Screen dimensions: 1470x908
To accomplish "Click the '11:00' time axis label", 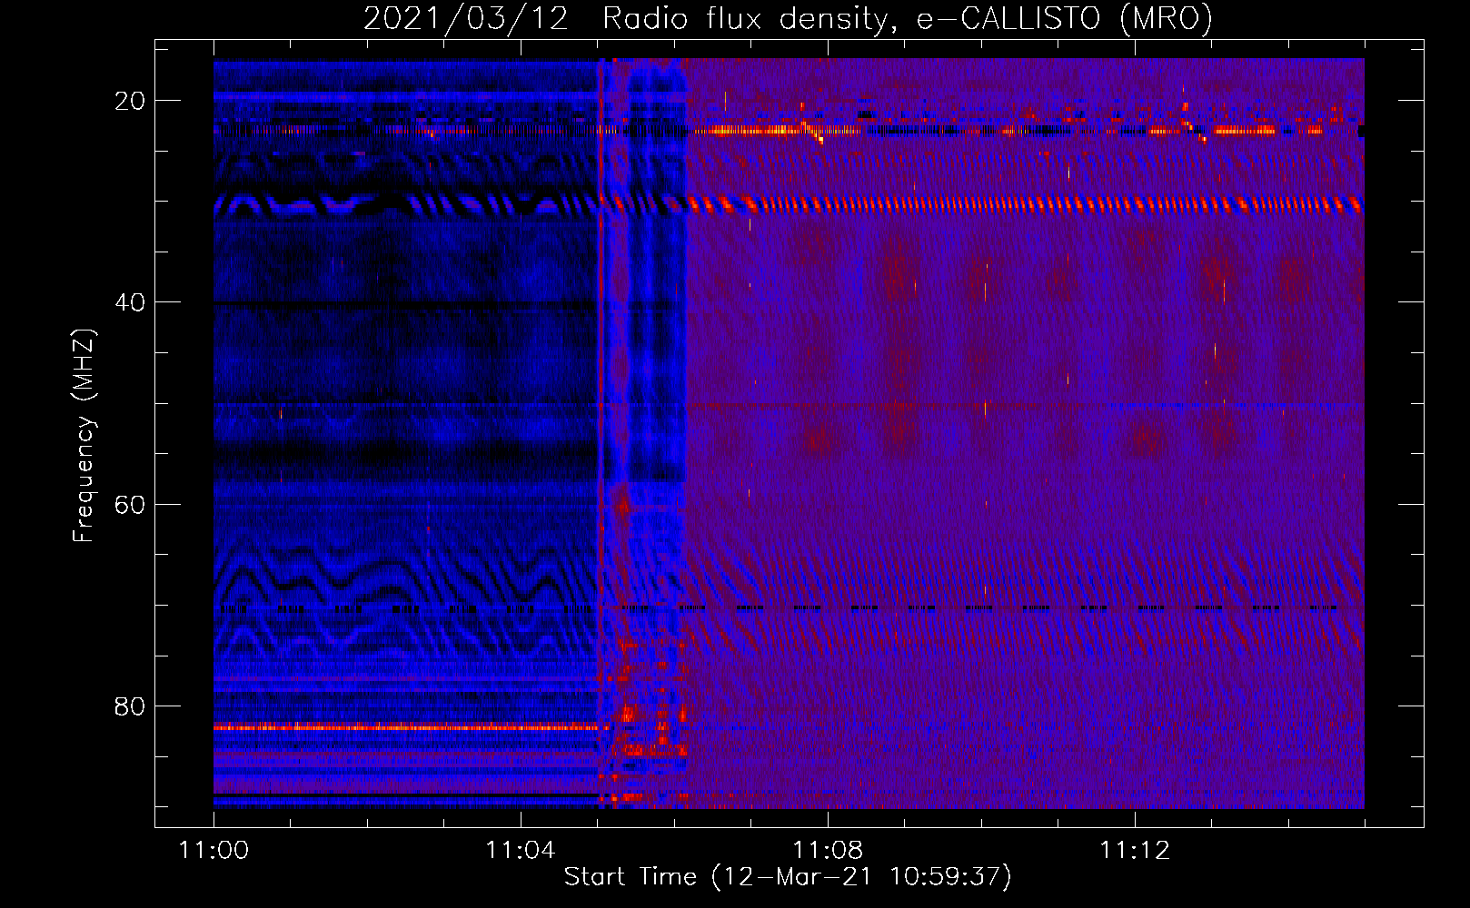I will tap(214, 851).
